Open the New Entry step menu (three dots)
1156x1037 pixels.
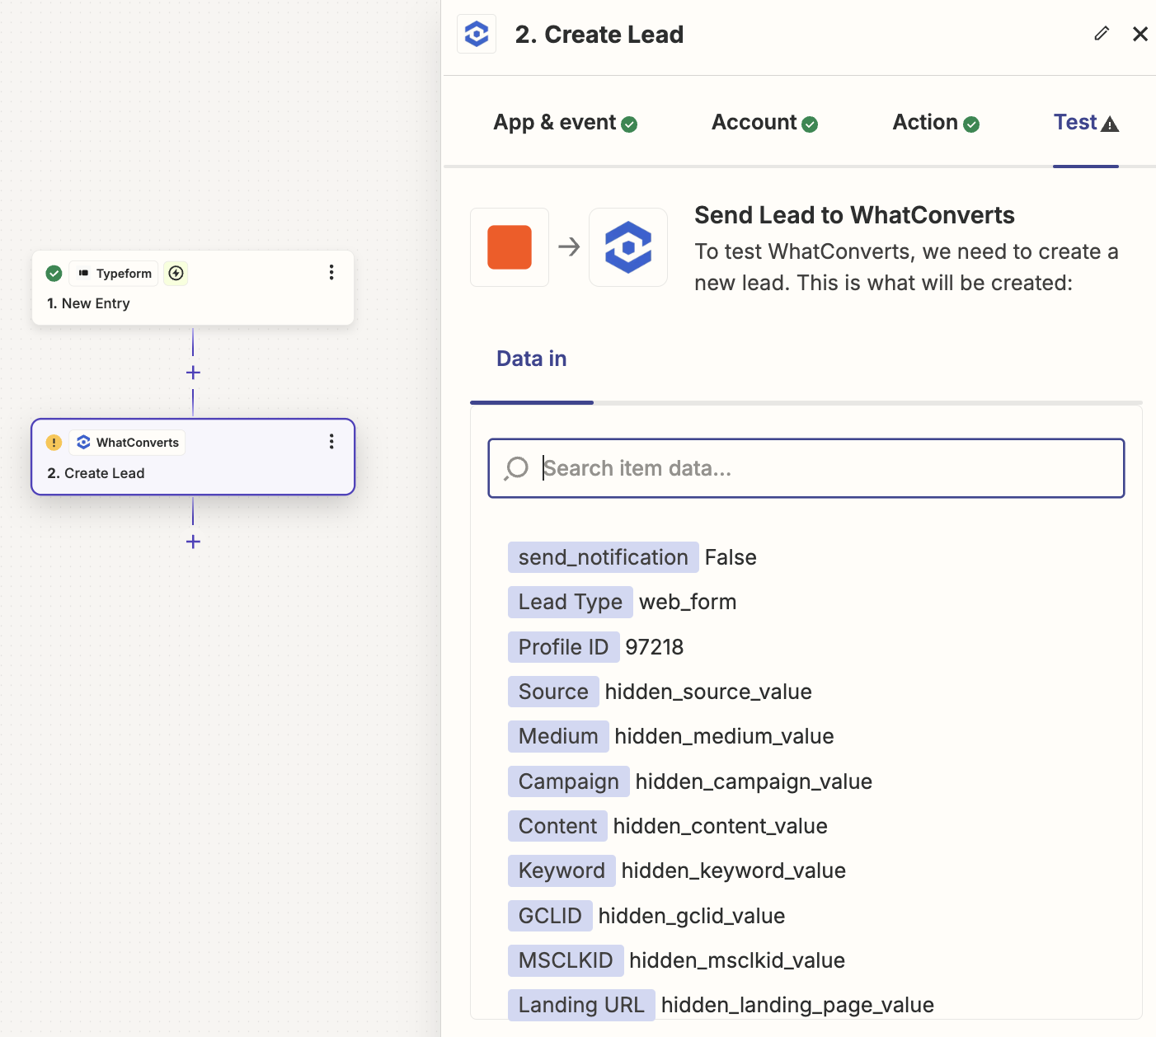coord(331,273)
